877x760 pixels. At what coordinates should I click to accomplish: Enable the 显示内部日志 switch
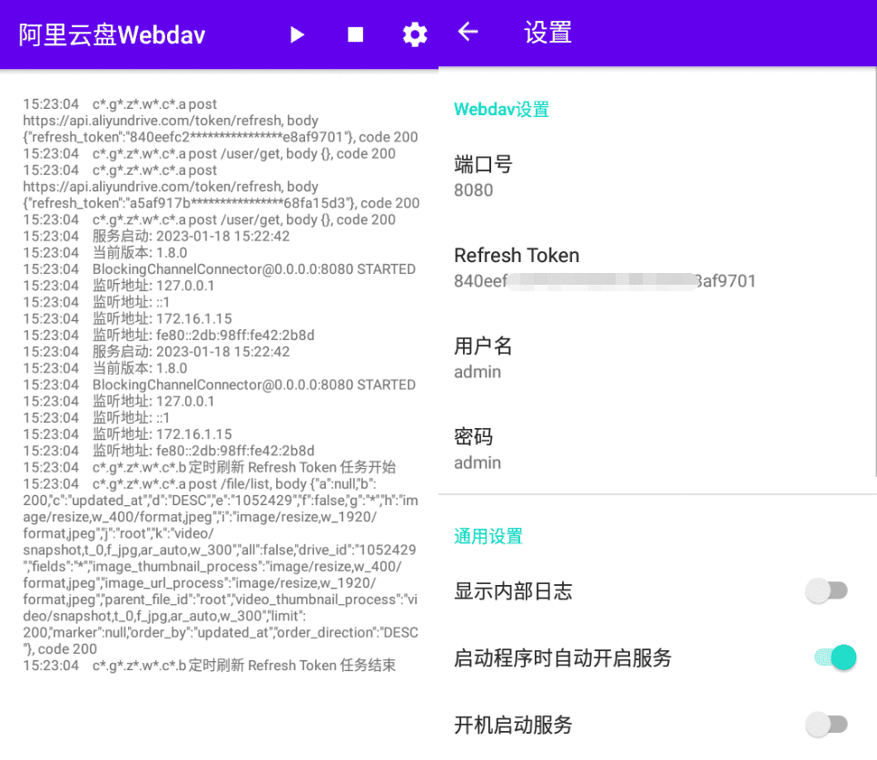(827, 591)
